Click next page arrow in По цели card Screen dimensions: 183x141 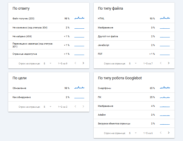[83, 106]
